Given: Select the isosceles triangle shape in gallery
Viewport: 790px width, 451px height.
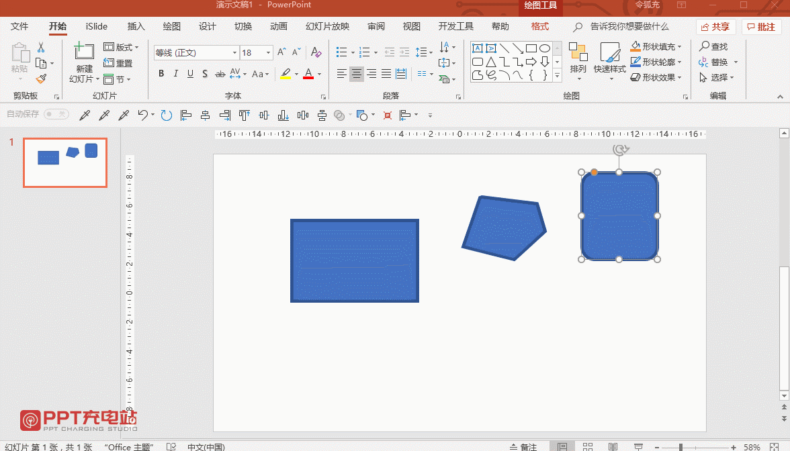Looking at the screenshot, I should coord(490,62).
